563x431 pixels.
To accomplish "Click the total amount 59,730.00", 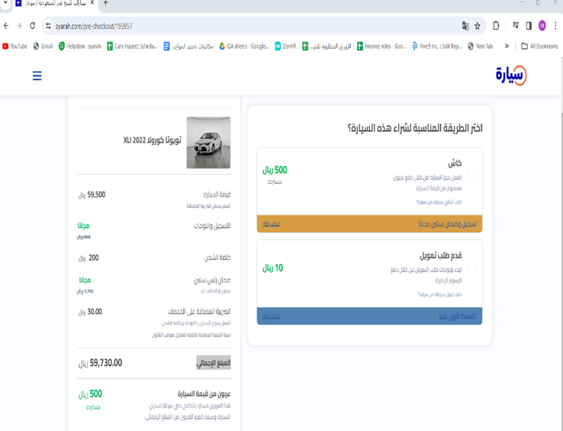I will 100,363.
